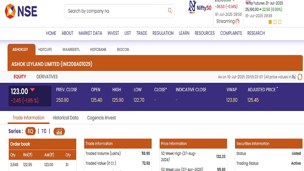Open the DERIVATIVES tab

click(x=47, y=77)
